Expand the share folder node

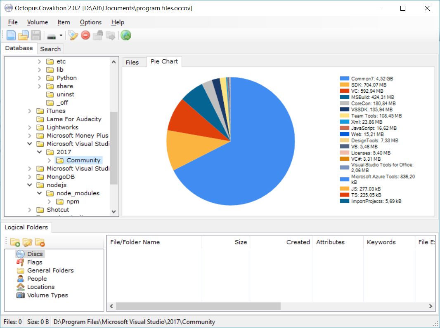coord(40,86)
